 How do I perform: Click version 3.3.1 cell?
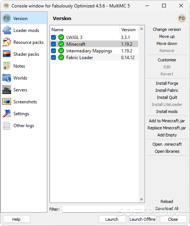click(126, 38)
